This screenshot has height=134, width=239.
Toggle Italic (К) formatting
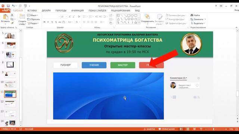48,22
